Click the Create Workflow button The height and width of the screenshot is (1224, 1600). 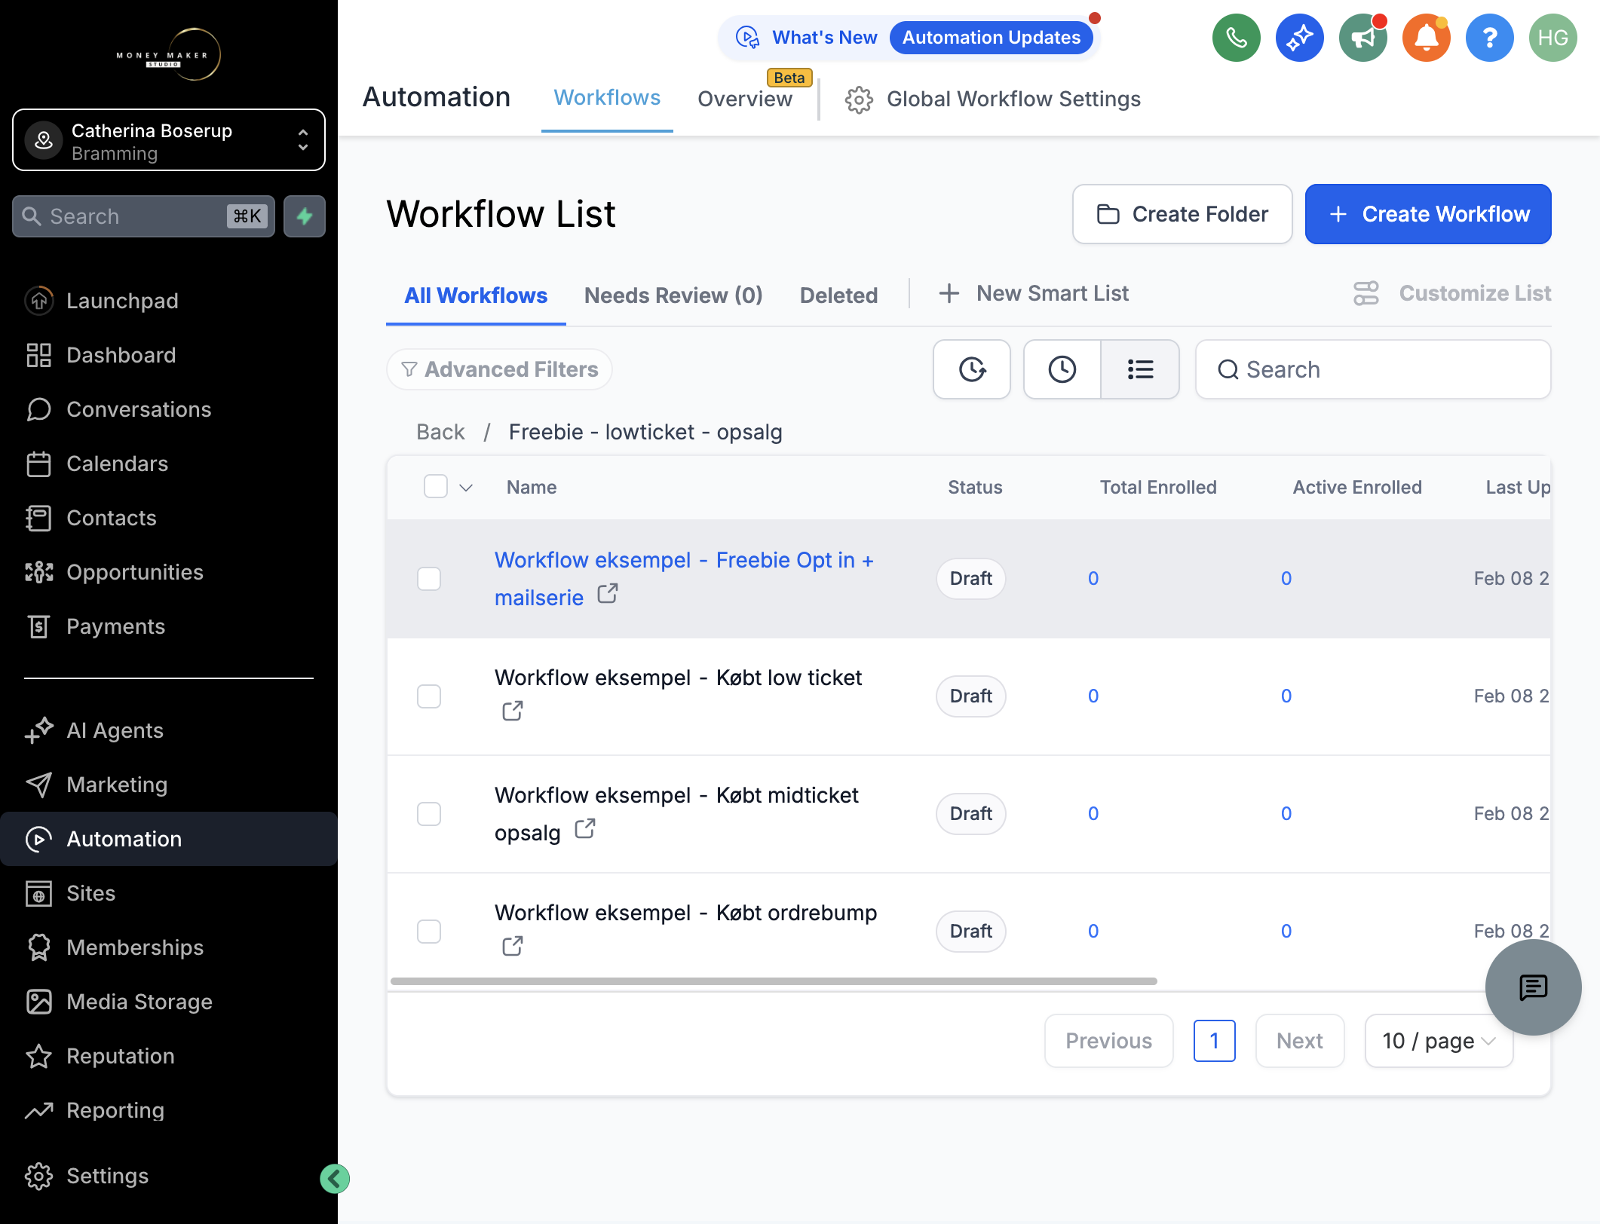[x=1428, y=214]
